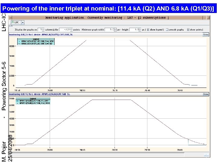
Task: Click the points stepper arrows
Action: [x=71, y=30]
